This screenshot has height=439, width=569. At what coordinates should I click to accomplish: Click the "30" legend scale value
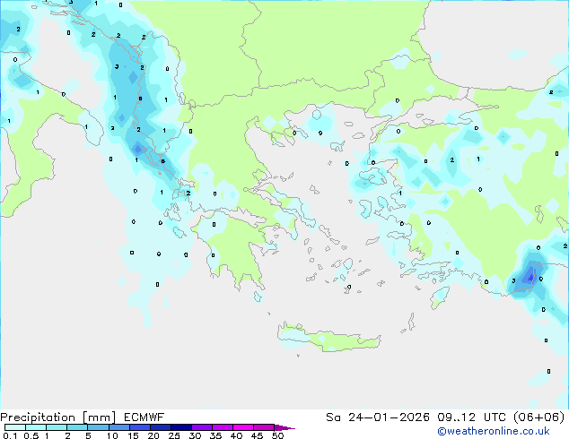point(196,435)
